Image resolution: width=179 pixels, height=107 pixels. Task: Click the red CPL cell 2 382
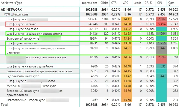pyautogui.click(x=161, y=19)
